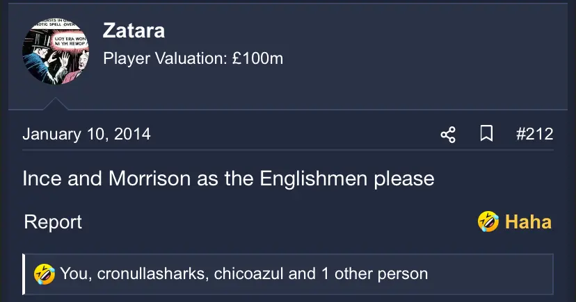Screen dimensions: 576x302
Task: Click the pointer arrow beneath the avatar
Action: 56,105
